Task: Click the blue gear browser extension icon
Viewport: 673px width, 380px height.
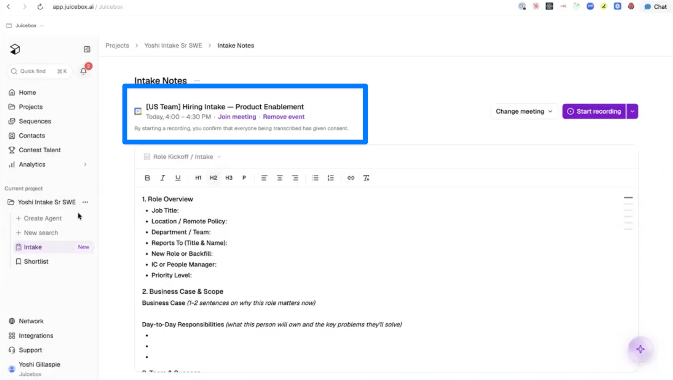Action: point(618,6)
